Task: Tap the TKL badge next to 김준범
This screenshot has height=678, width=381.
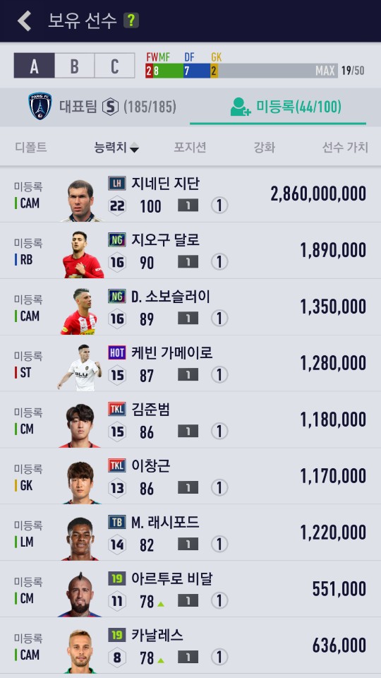Action: [x=117, y=409]
